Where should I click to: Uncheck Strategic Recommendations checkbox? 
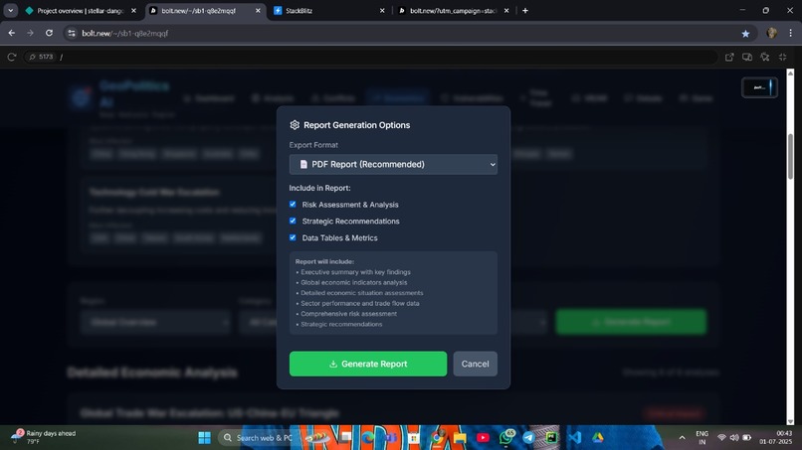(x=293, y=222)
